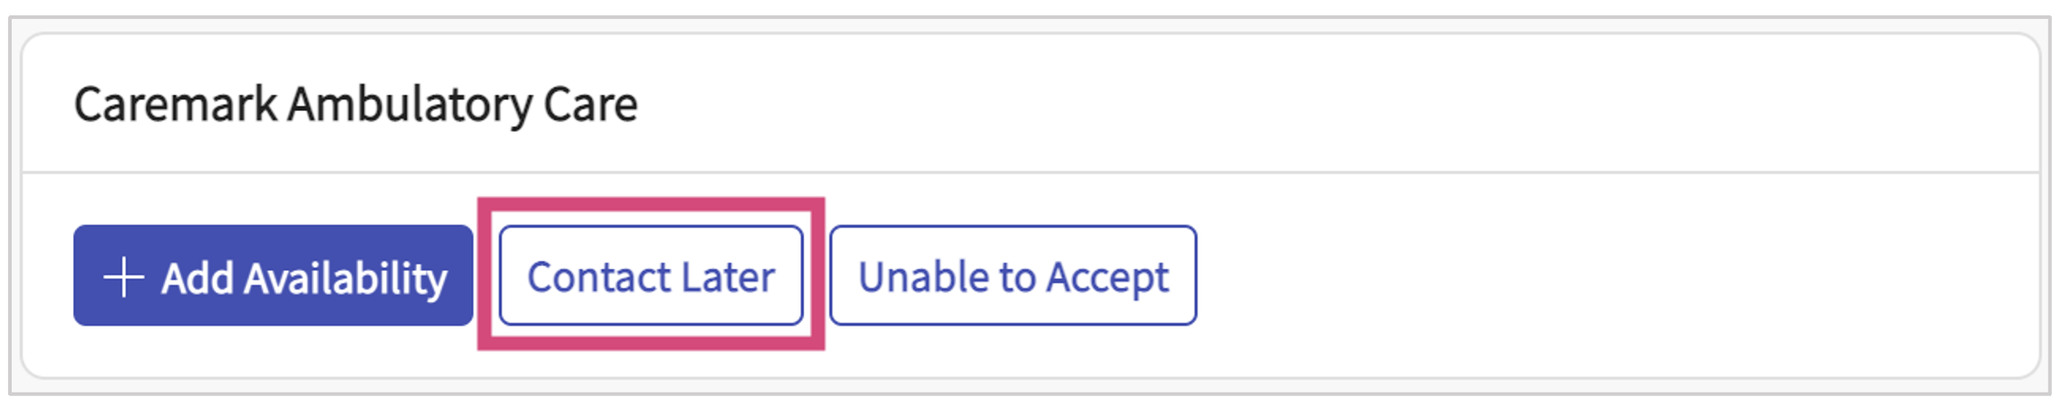Tap the white plus symbol in the blue button
Image resolution: width=2061 pixels, height=406 pixels.
point(124,277)
